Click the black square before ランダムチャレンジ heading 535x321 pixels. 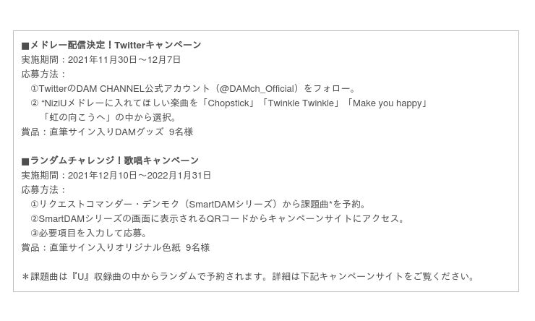tap(25, 161)
